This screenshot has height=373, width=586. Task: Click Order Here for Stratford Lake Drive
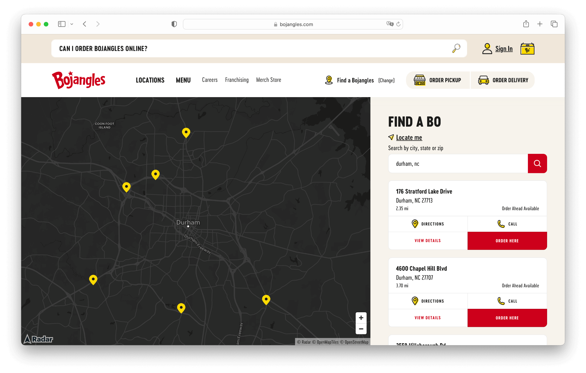tap(507, 241)
